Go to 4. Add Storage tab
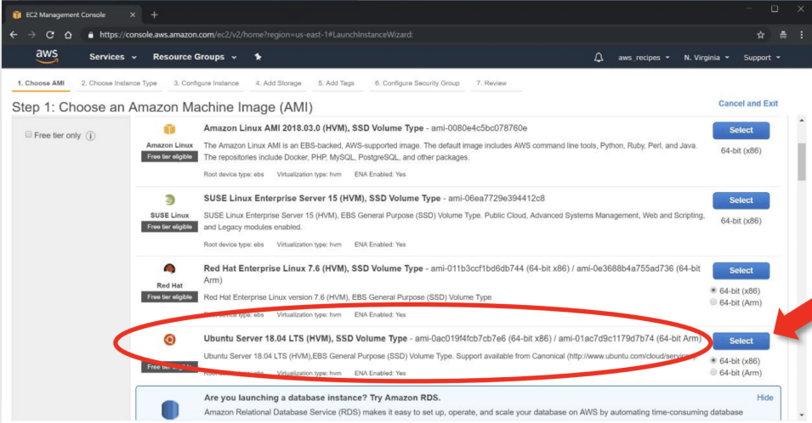 tap(278, 83)
